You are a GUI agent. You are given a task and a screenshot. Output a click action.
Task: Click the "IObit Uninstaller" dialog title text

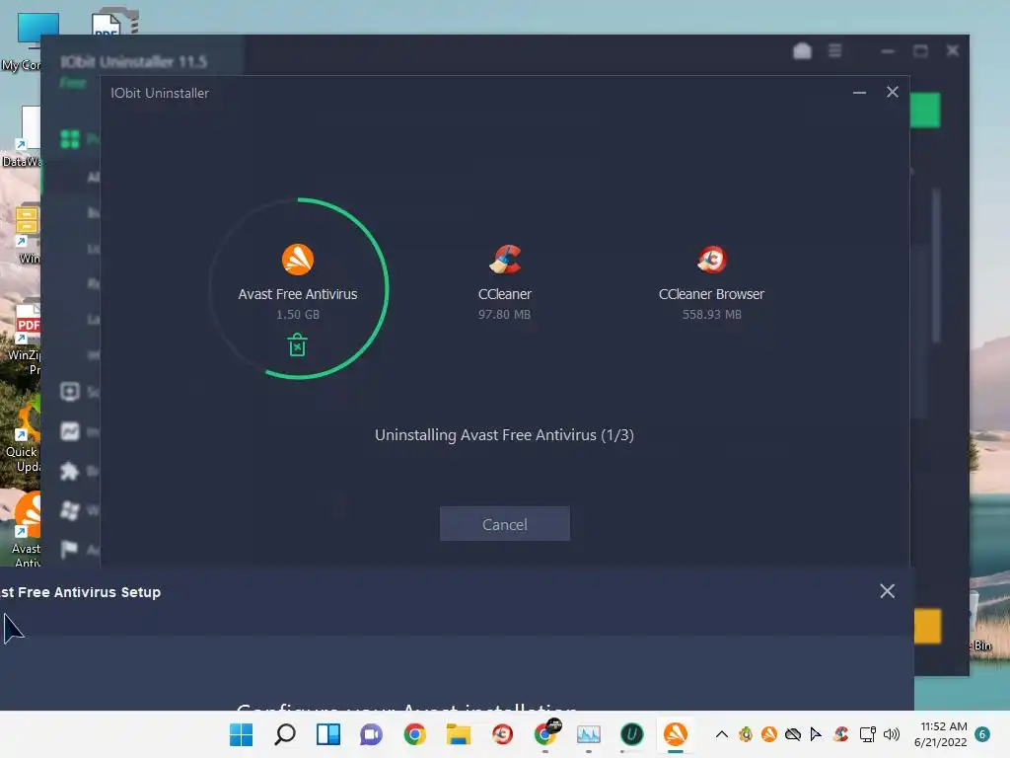tap(160, 93)
